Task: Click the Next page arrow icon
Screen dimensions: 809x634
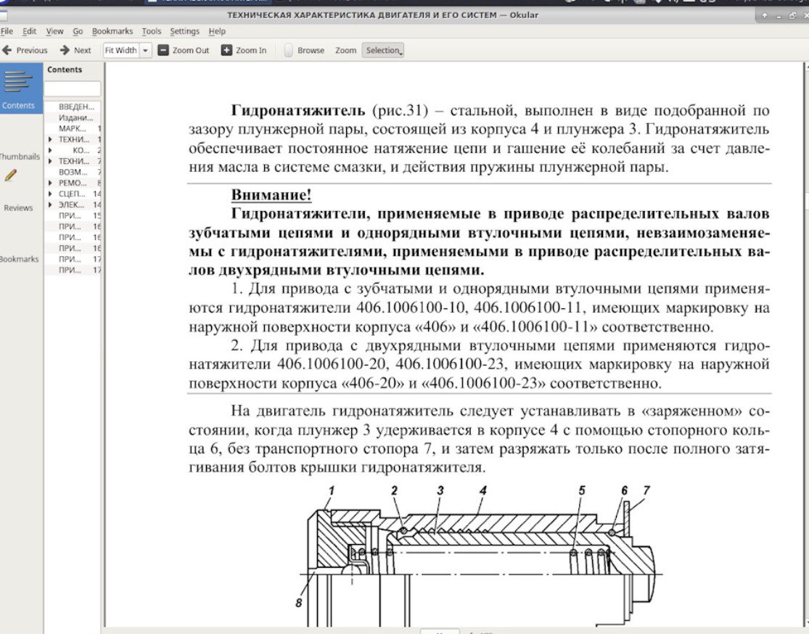Action: click(x=65, y=50)
